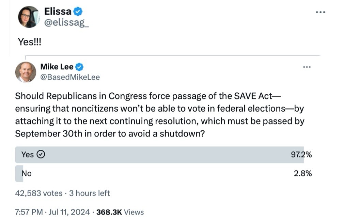Click the 2.8% poll result

pos(303,173)
